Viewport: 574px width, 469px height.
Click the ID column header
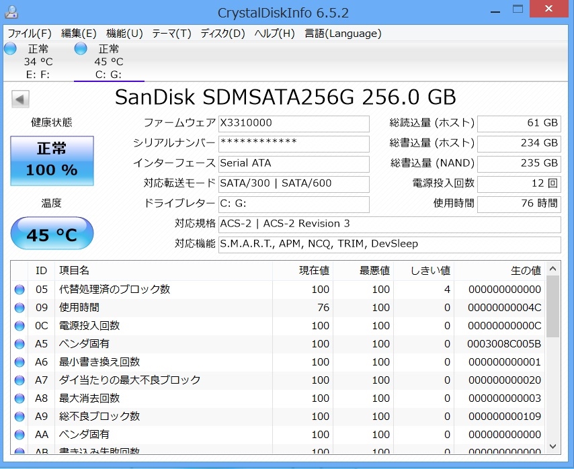click(x=42, y=271)
